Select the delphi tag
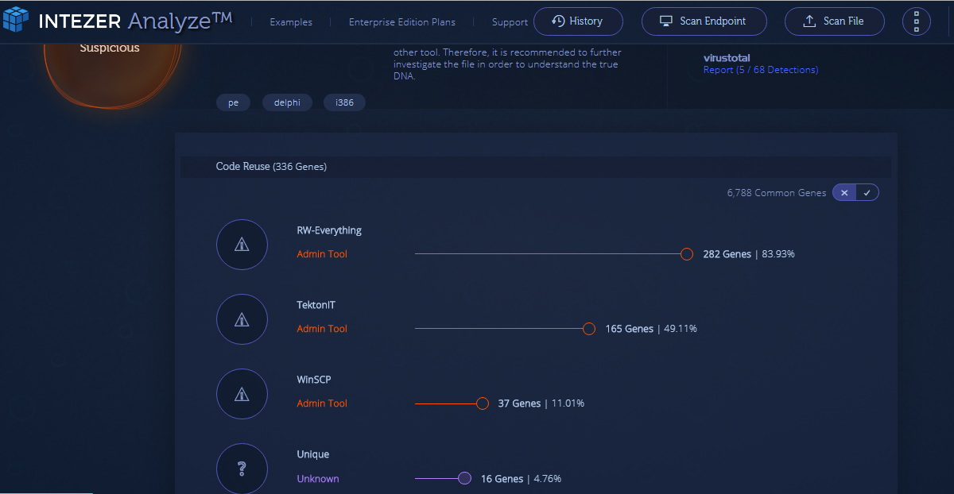The height and width of the screenshot is (494, 954). [287, 102]
